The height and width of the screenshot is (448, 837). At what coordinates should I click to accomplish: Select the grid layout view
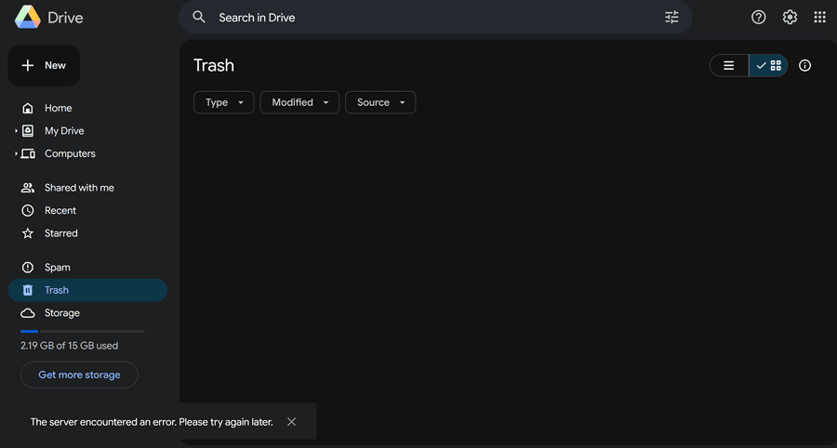(769, 66)
